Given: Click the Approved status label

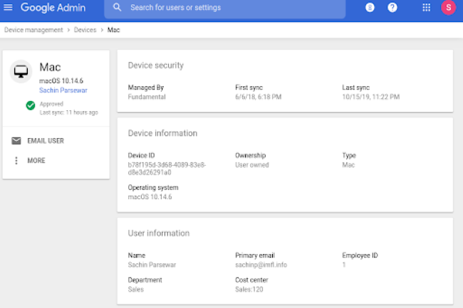Looking at the screenshot, I should click(51, 104).
